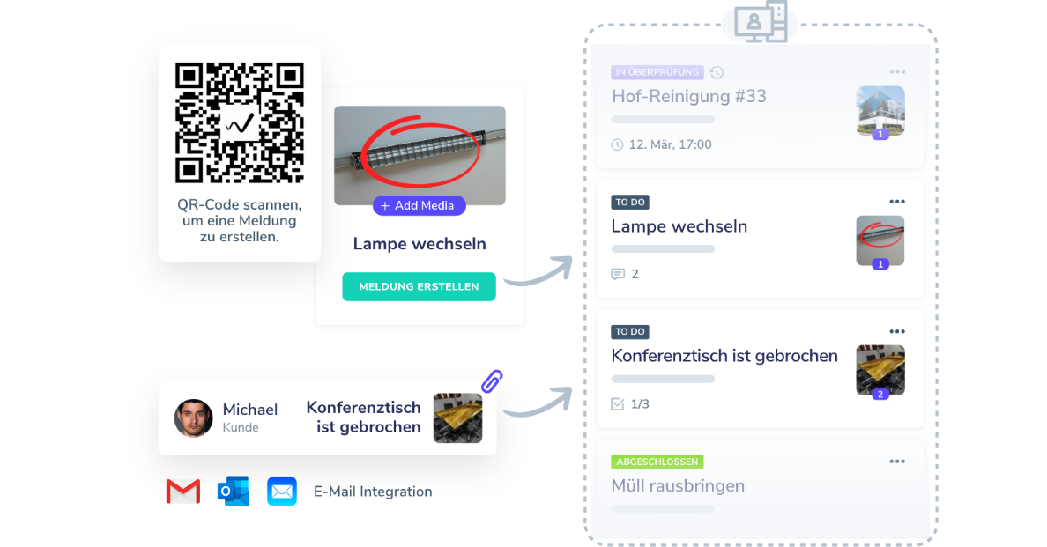Click the history clock icon beside IN ÜBERPRÜFUNG
1047x547 pixels.
[x=717, y=72]
